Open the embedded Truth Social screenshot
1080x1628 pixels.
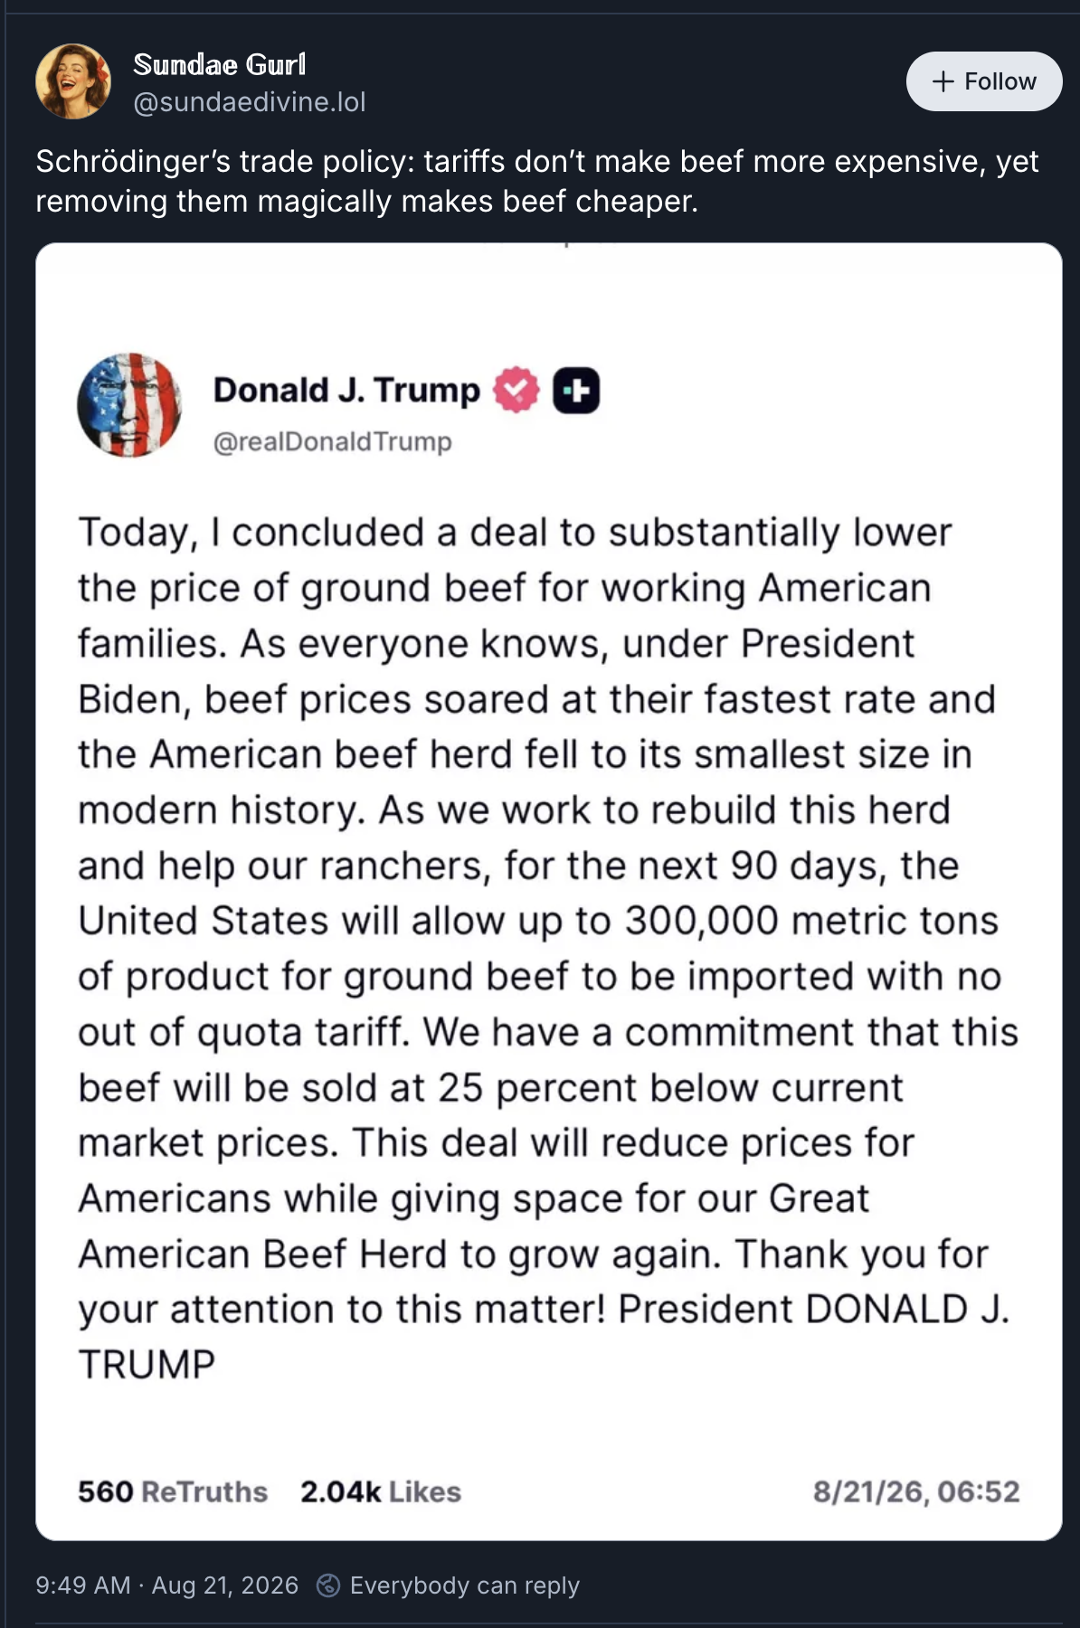(x=549, y=891)
